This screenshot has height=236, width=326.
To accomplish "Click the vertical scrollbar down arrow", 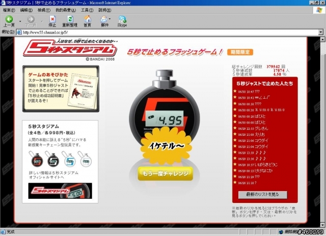I will tap(322, 225).
